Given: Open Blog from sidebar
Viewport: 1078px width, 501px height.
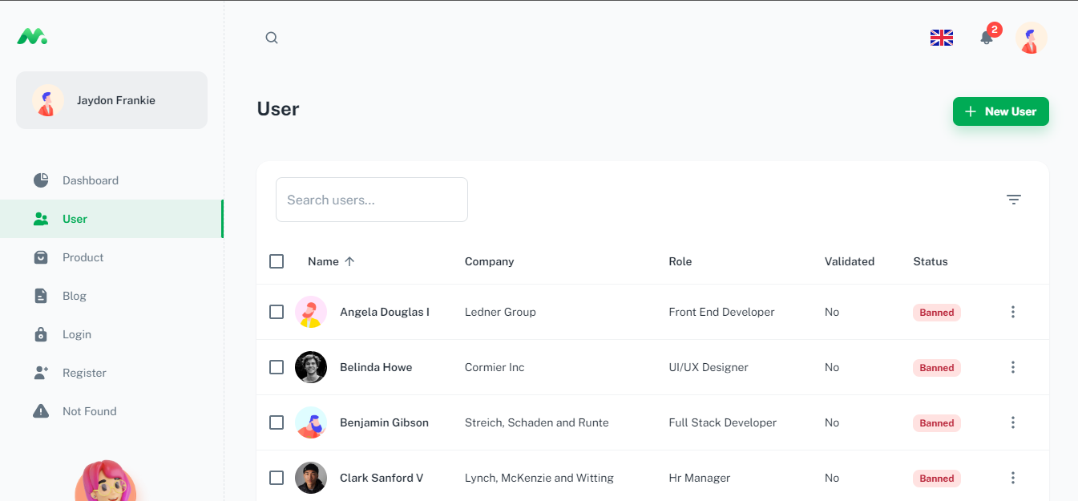Looking at the screenshot, I should (111, 296).
